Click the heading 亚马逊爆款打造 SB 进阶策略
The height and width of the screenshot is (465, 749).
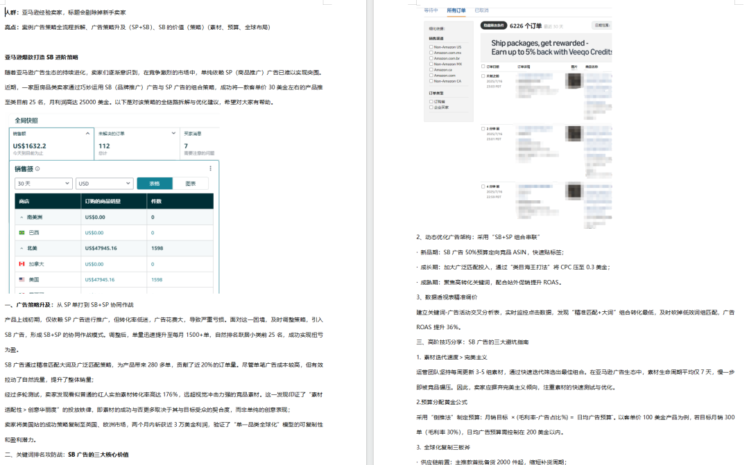pos(42,58)
